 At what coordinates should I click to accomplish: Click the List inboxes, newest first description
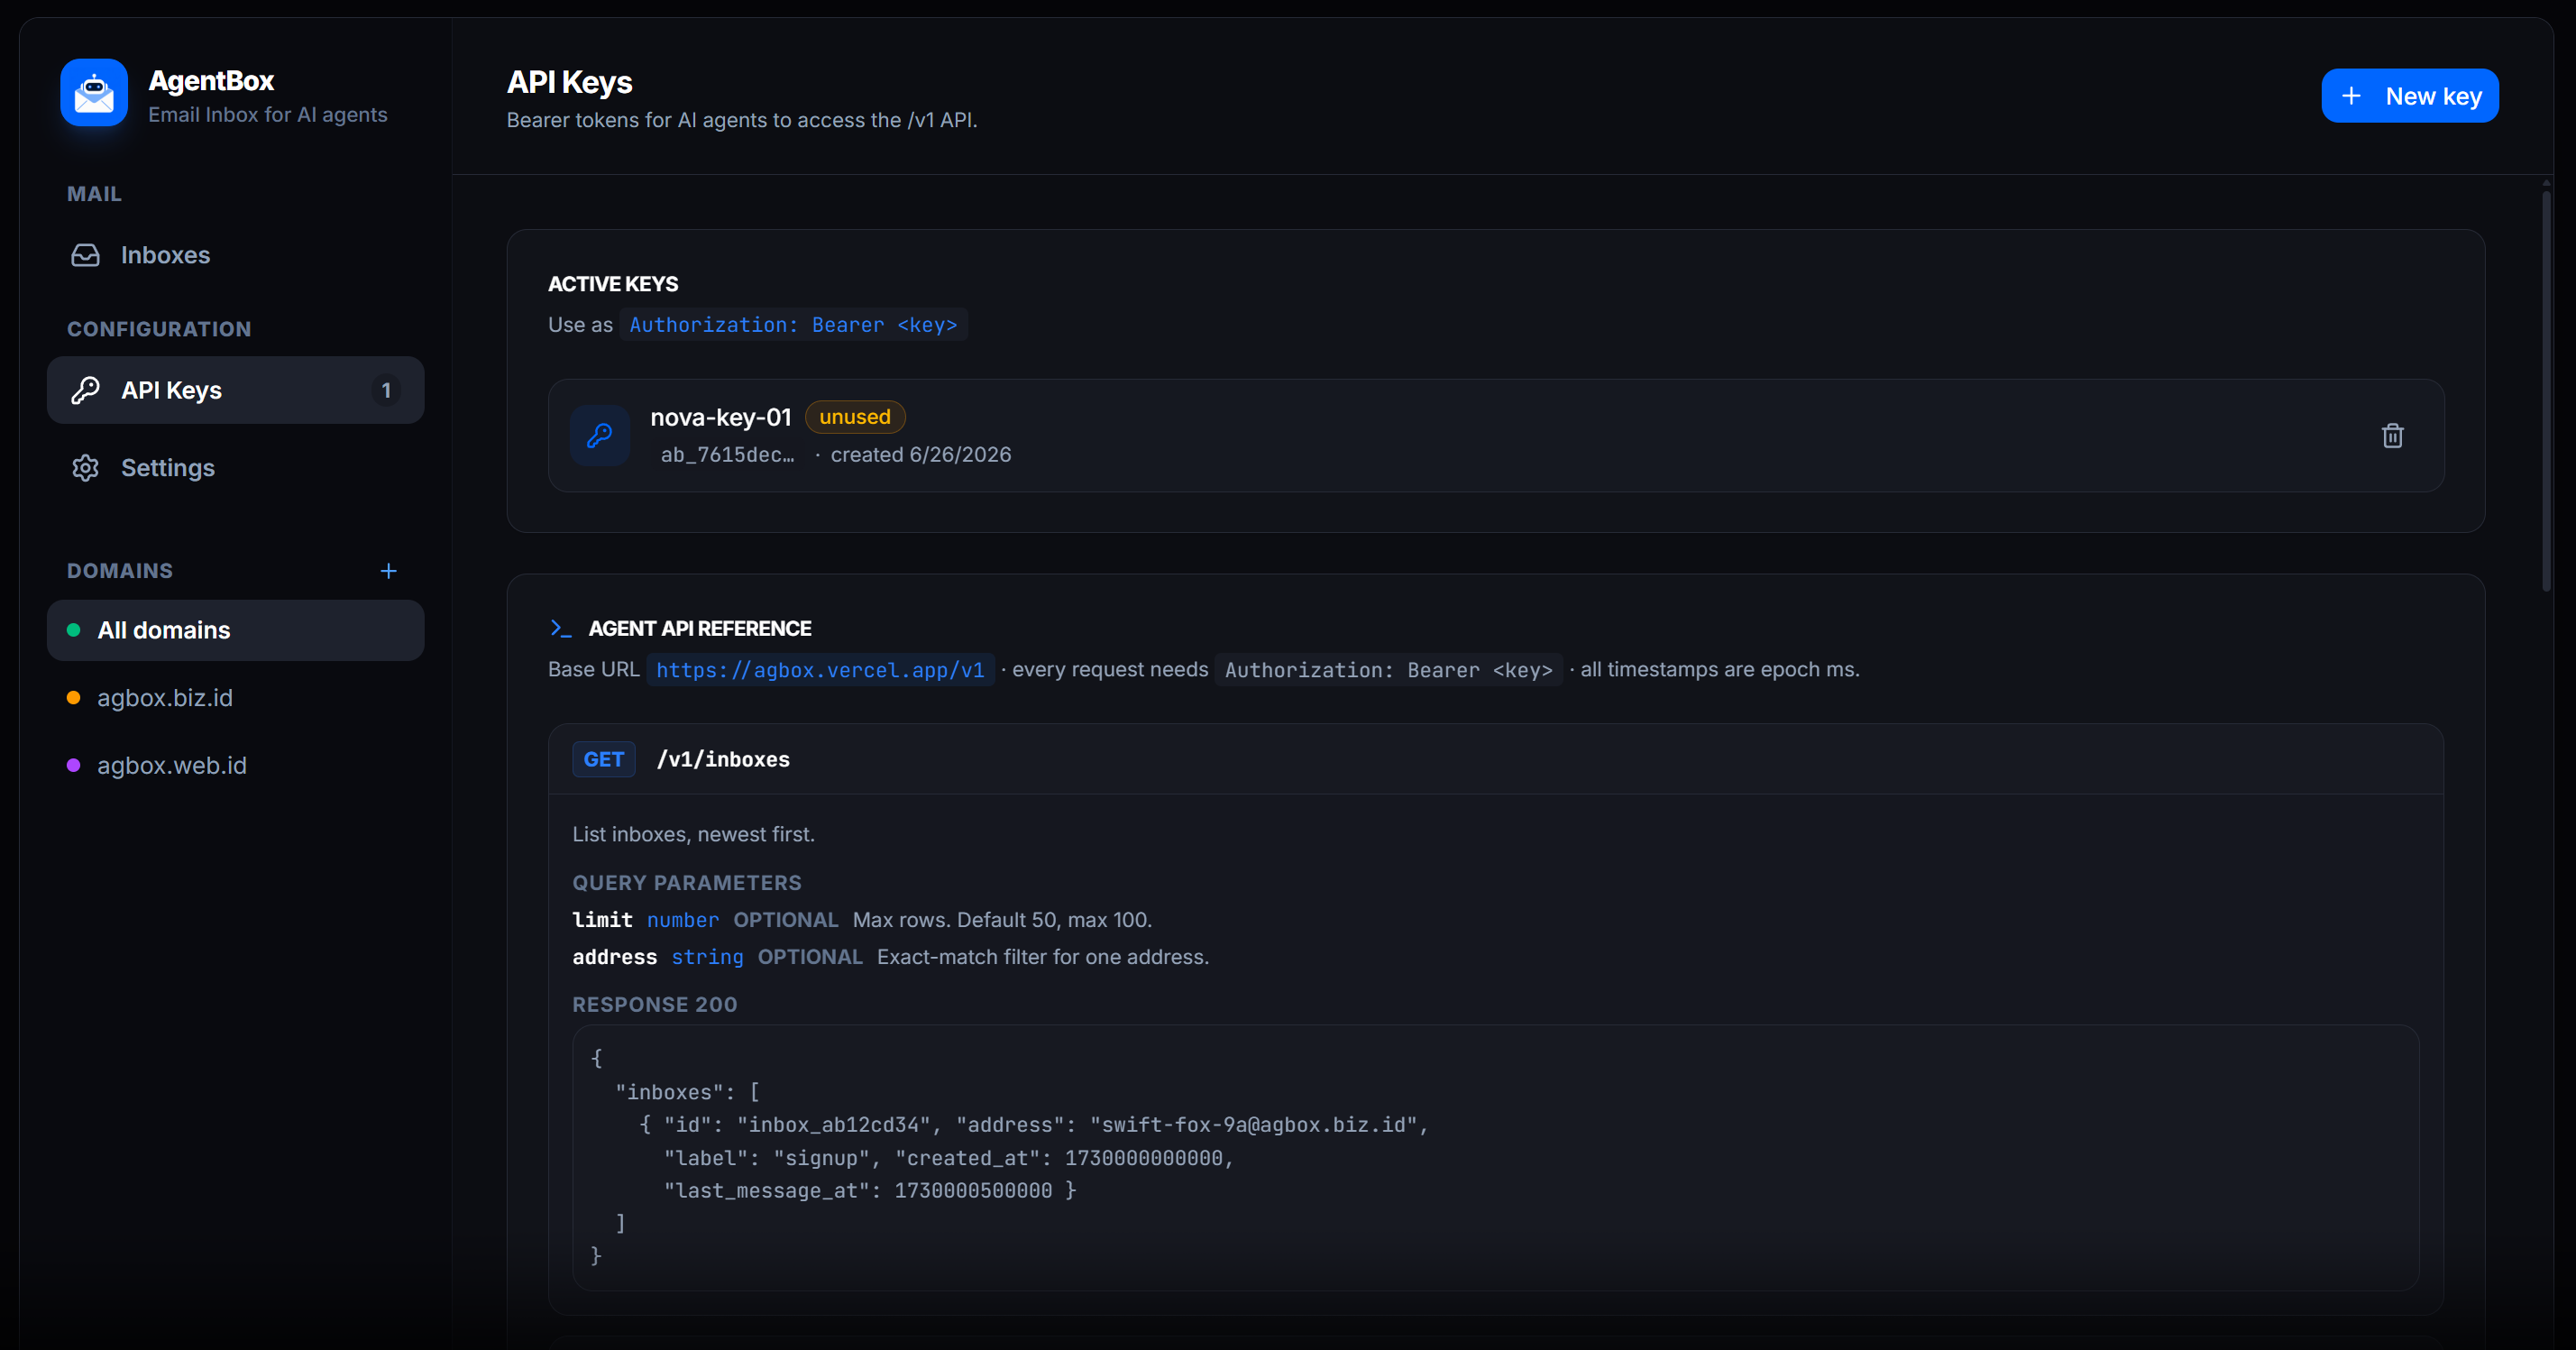[694, 834]
